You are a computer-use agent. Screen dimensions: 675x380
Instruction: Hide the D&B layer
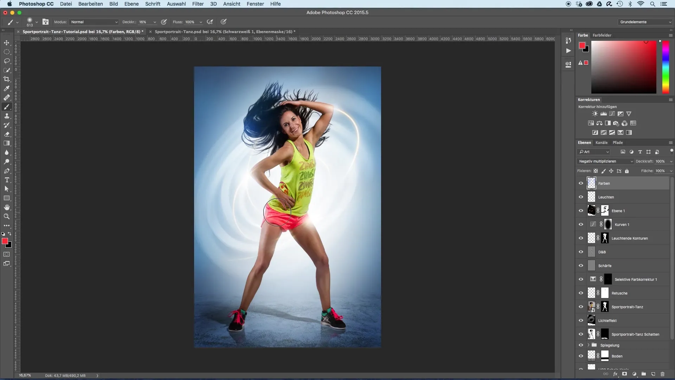point(581,252)
